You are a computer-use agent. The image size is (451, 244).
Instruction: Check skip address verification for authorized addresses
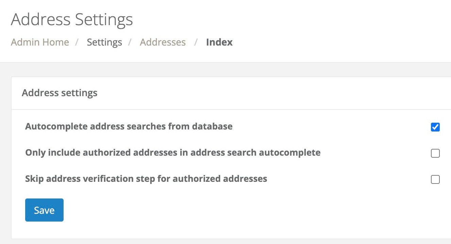click(435, 179)
